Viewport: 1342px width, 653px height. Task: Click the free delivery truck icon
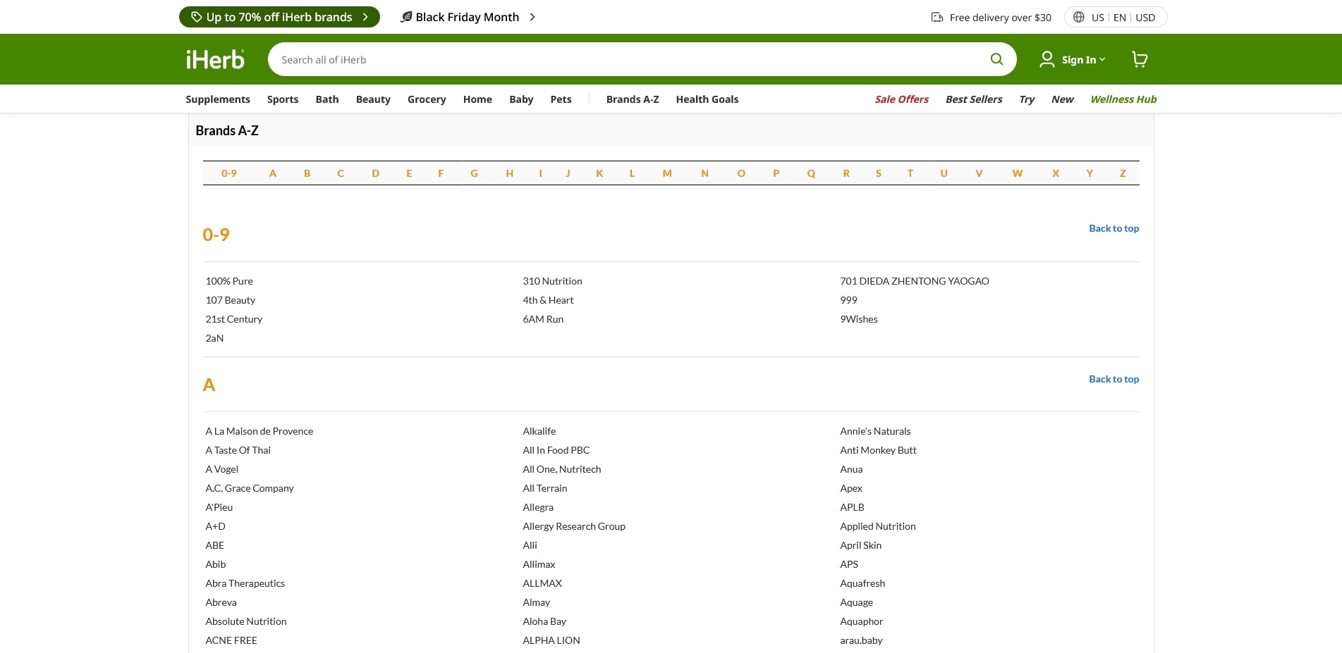click(x=937, y=17)
